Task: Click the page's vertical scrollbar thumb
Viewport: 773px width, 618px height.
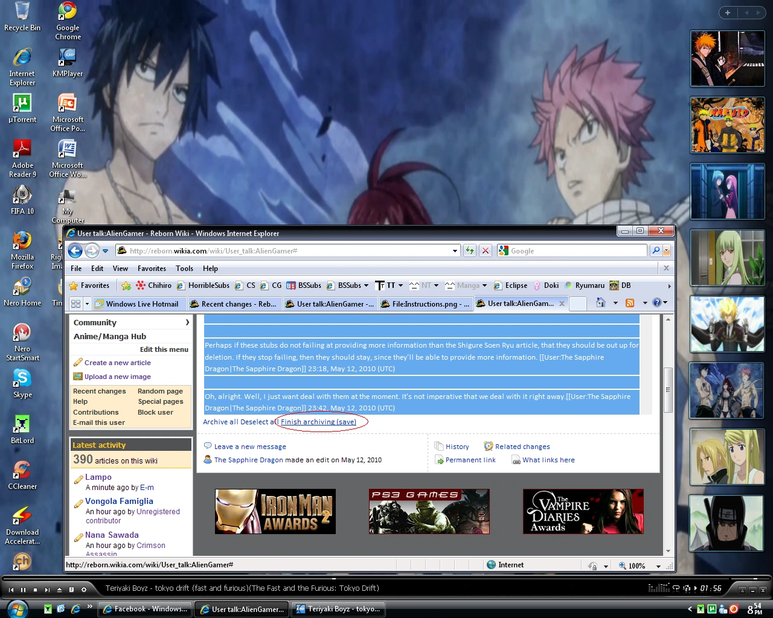Action: click(668, 390)
